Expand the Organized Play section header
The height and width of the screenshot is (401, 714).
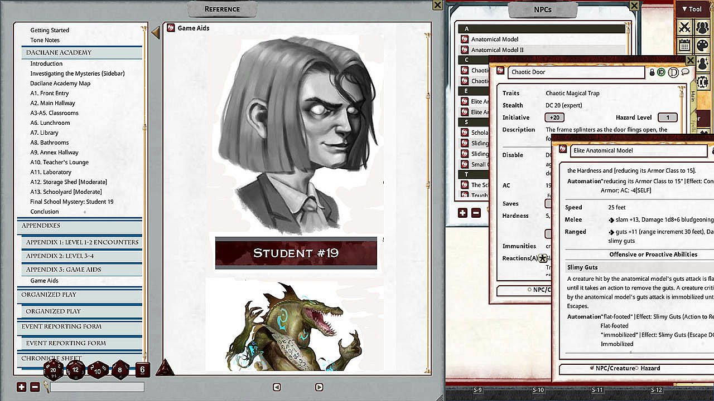pos(49,295)
